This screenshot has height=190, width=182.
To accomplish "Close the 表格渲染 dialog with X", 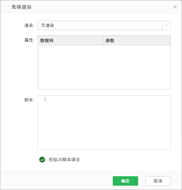I will 175,7.
